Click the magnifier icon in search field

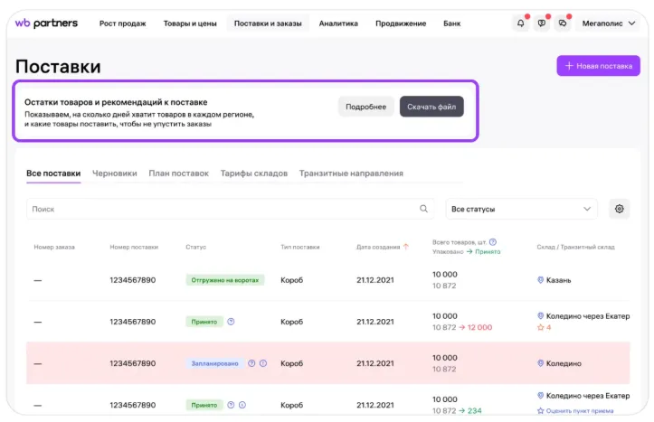pos(423,209)
